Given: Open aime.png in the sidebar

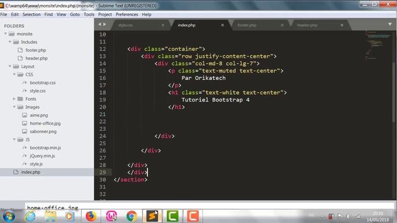Looking at the screenshot, I should 38,115.
